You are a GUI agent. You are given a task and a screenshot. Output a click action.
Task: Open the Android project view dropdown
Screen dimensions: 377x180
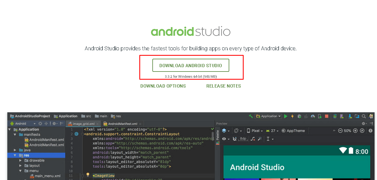(x=23, y=123)
